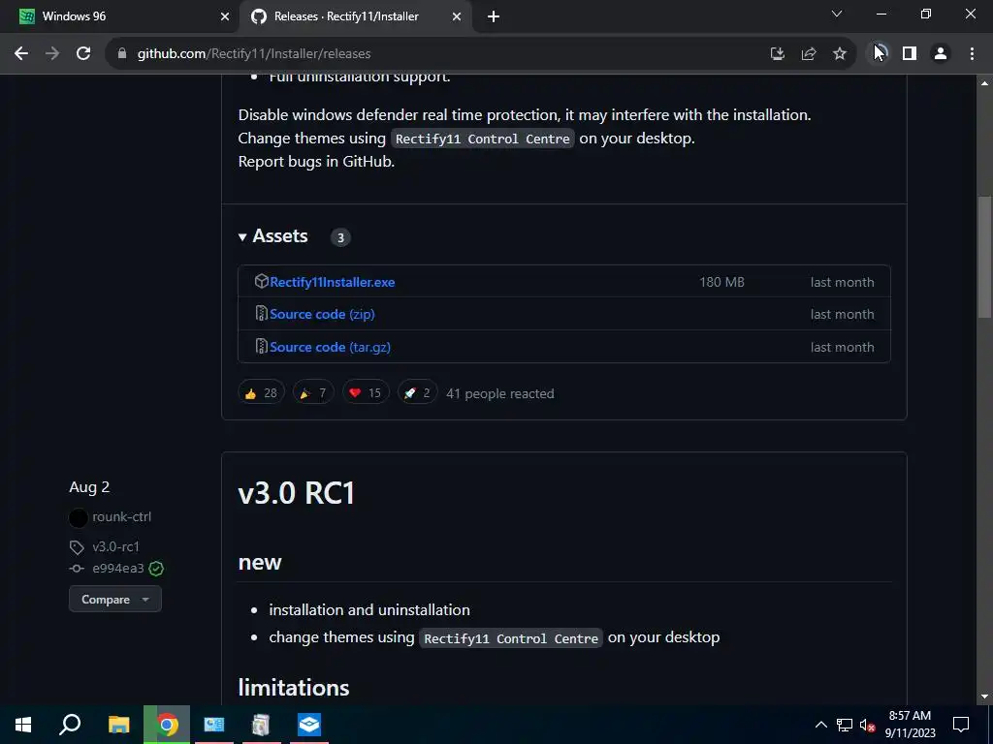Open a new browser tab
This screenshot has height=744, width=993.
[494, 17]
